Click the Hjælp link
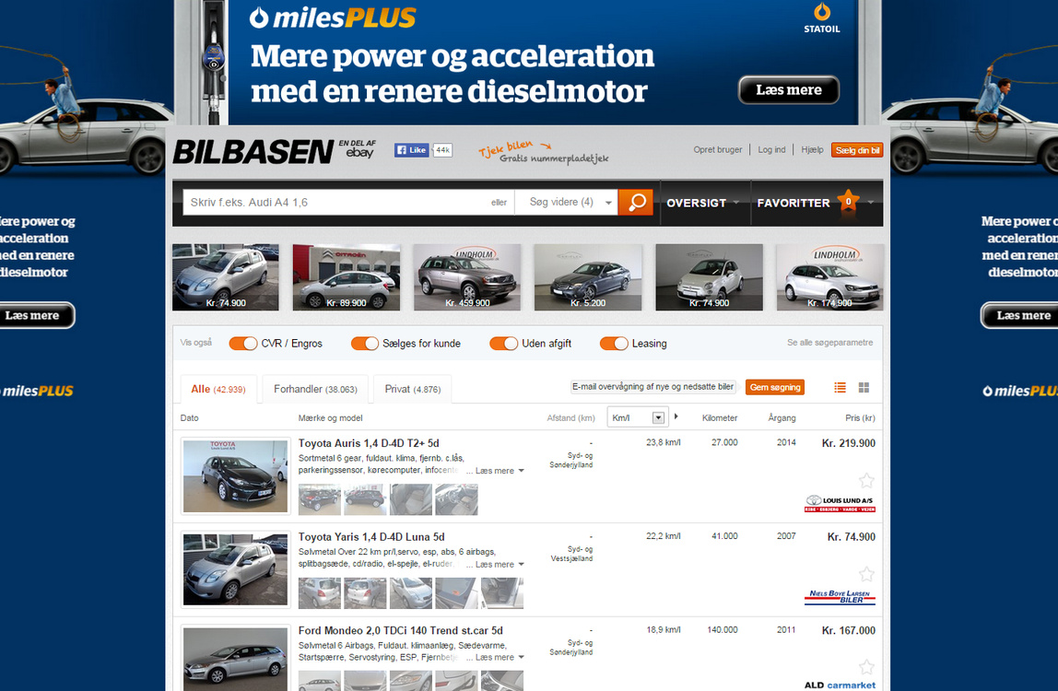Image resolution: width=1058 pixels, height=691 pixels. [813, 150]
